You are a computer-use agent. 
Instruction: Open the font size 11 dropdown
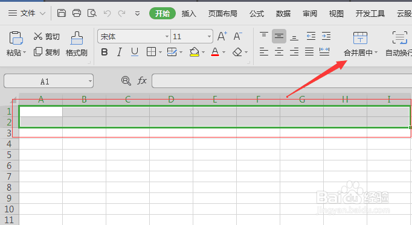209,36
